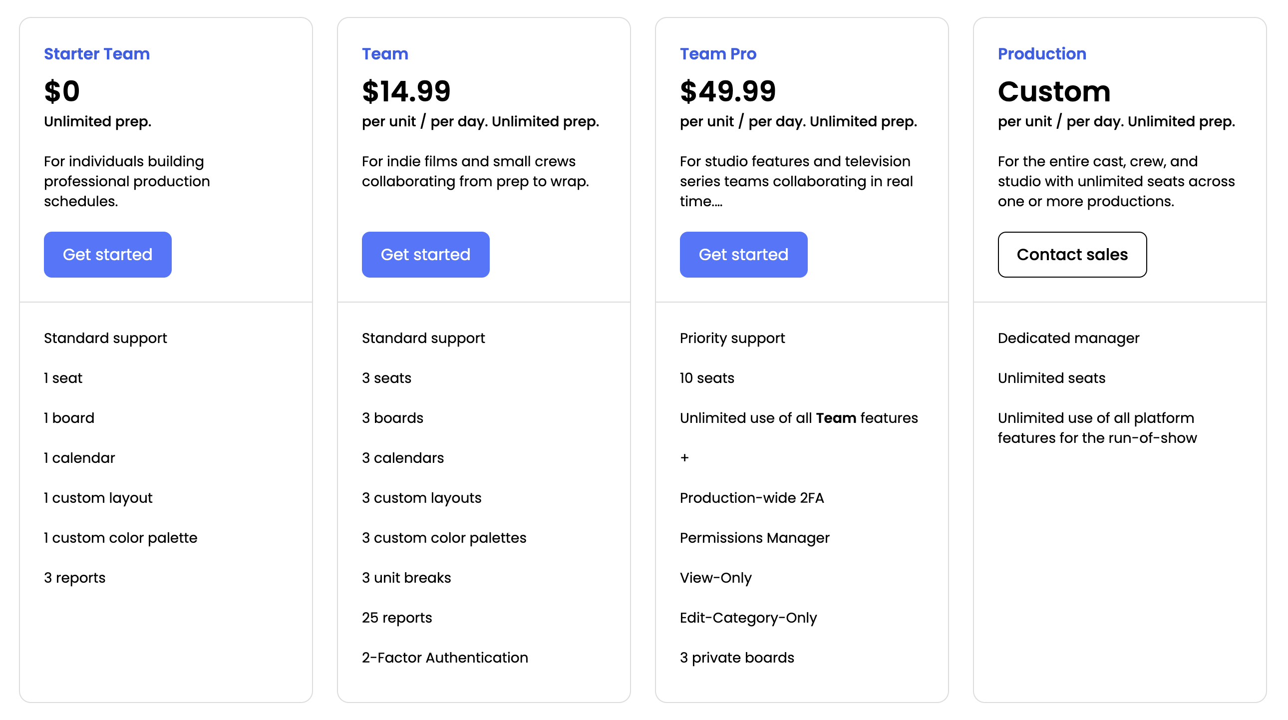Viewport: 1288px width, 720px height.
Task: Click the Custom price label
Action: coord(1054,91)
